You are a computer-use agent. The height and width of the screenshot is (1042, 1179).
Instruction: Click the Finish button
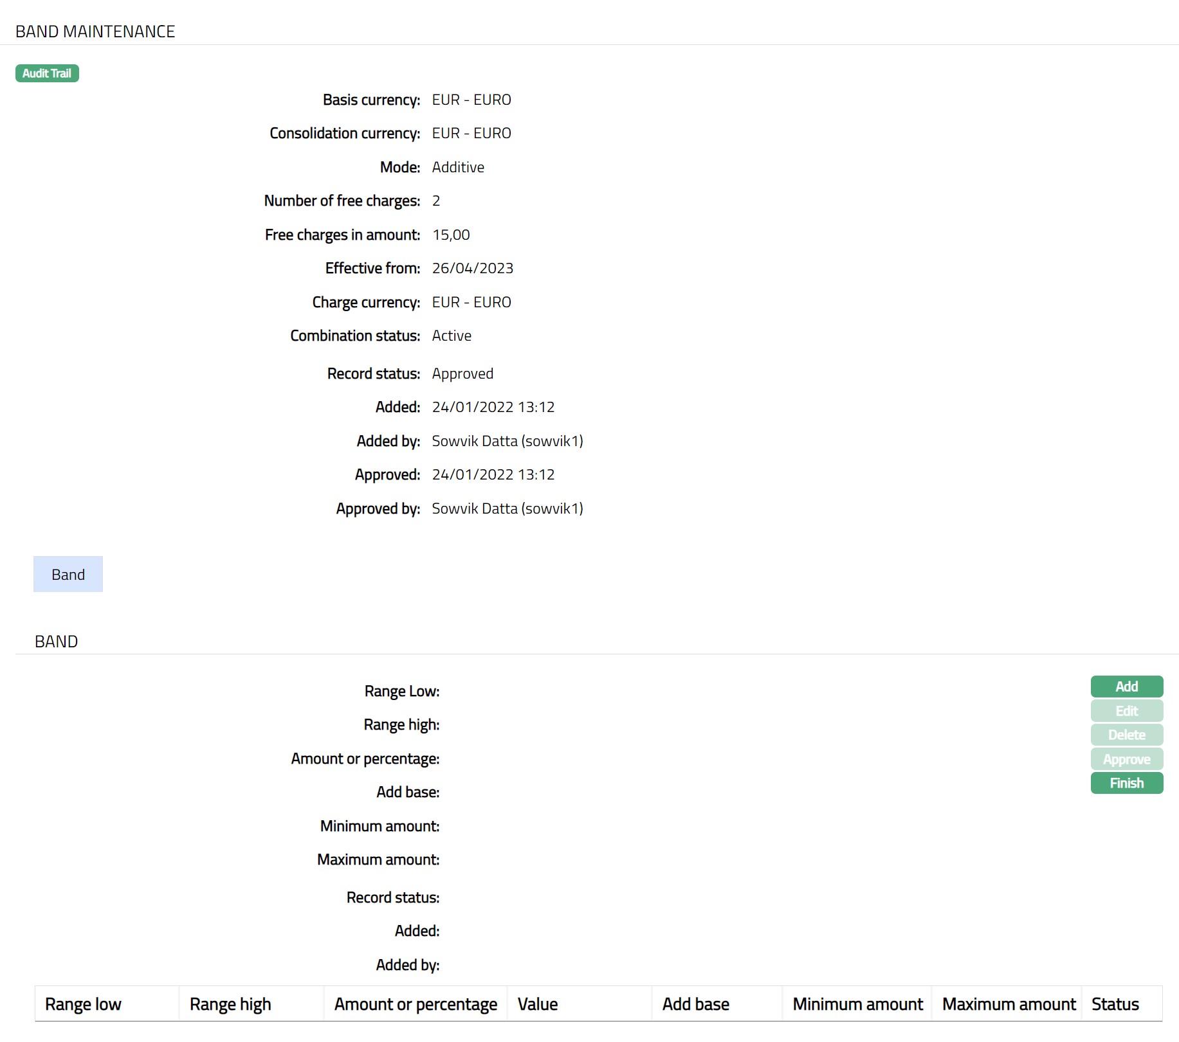point(1126,783)
